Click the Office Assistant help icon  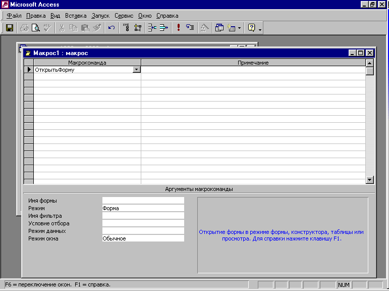(251, 28)
